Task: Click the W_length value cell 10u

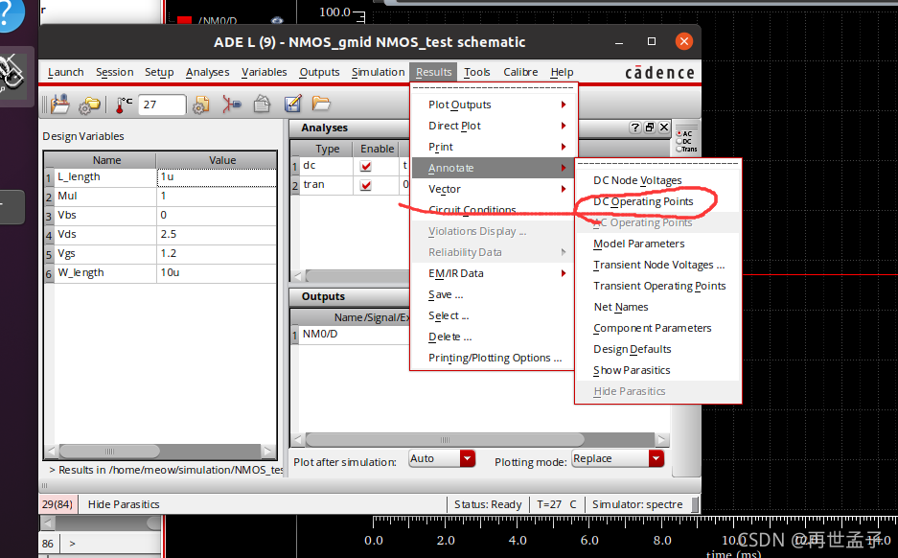Action: pyautogui.click(x=217, y=272)
